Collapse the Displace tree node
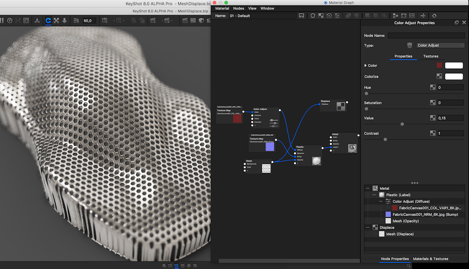This screenshot has width=469, height=269. click(x=368, y=227)
